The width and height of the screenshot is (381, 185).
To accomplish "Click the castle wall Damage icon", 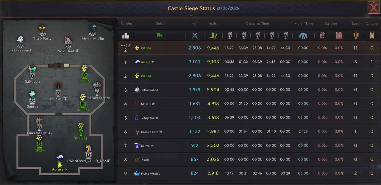I will tap(339, 36).
